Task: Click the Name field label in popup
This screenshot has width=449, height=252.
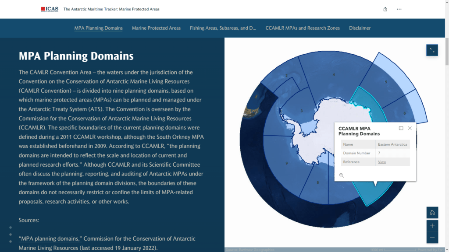Action: [x=348, y=144]
